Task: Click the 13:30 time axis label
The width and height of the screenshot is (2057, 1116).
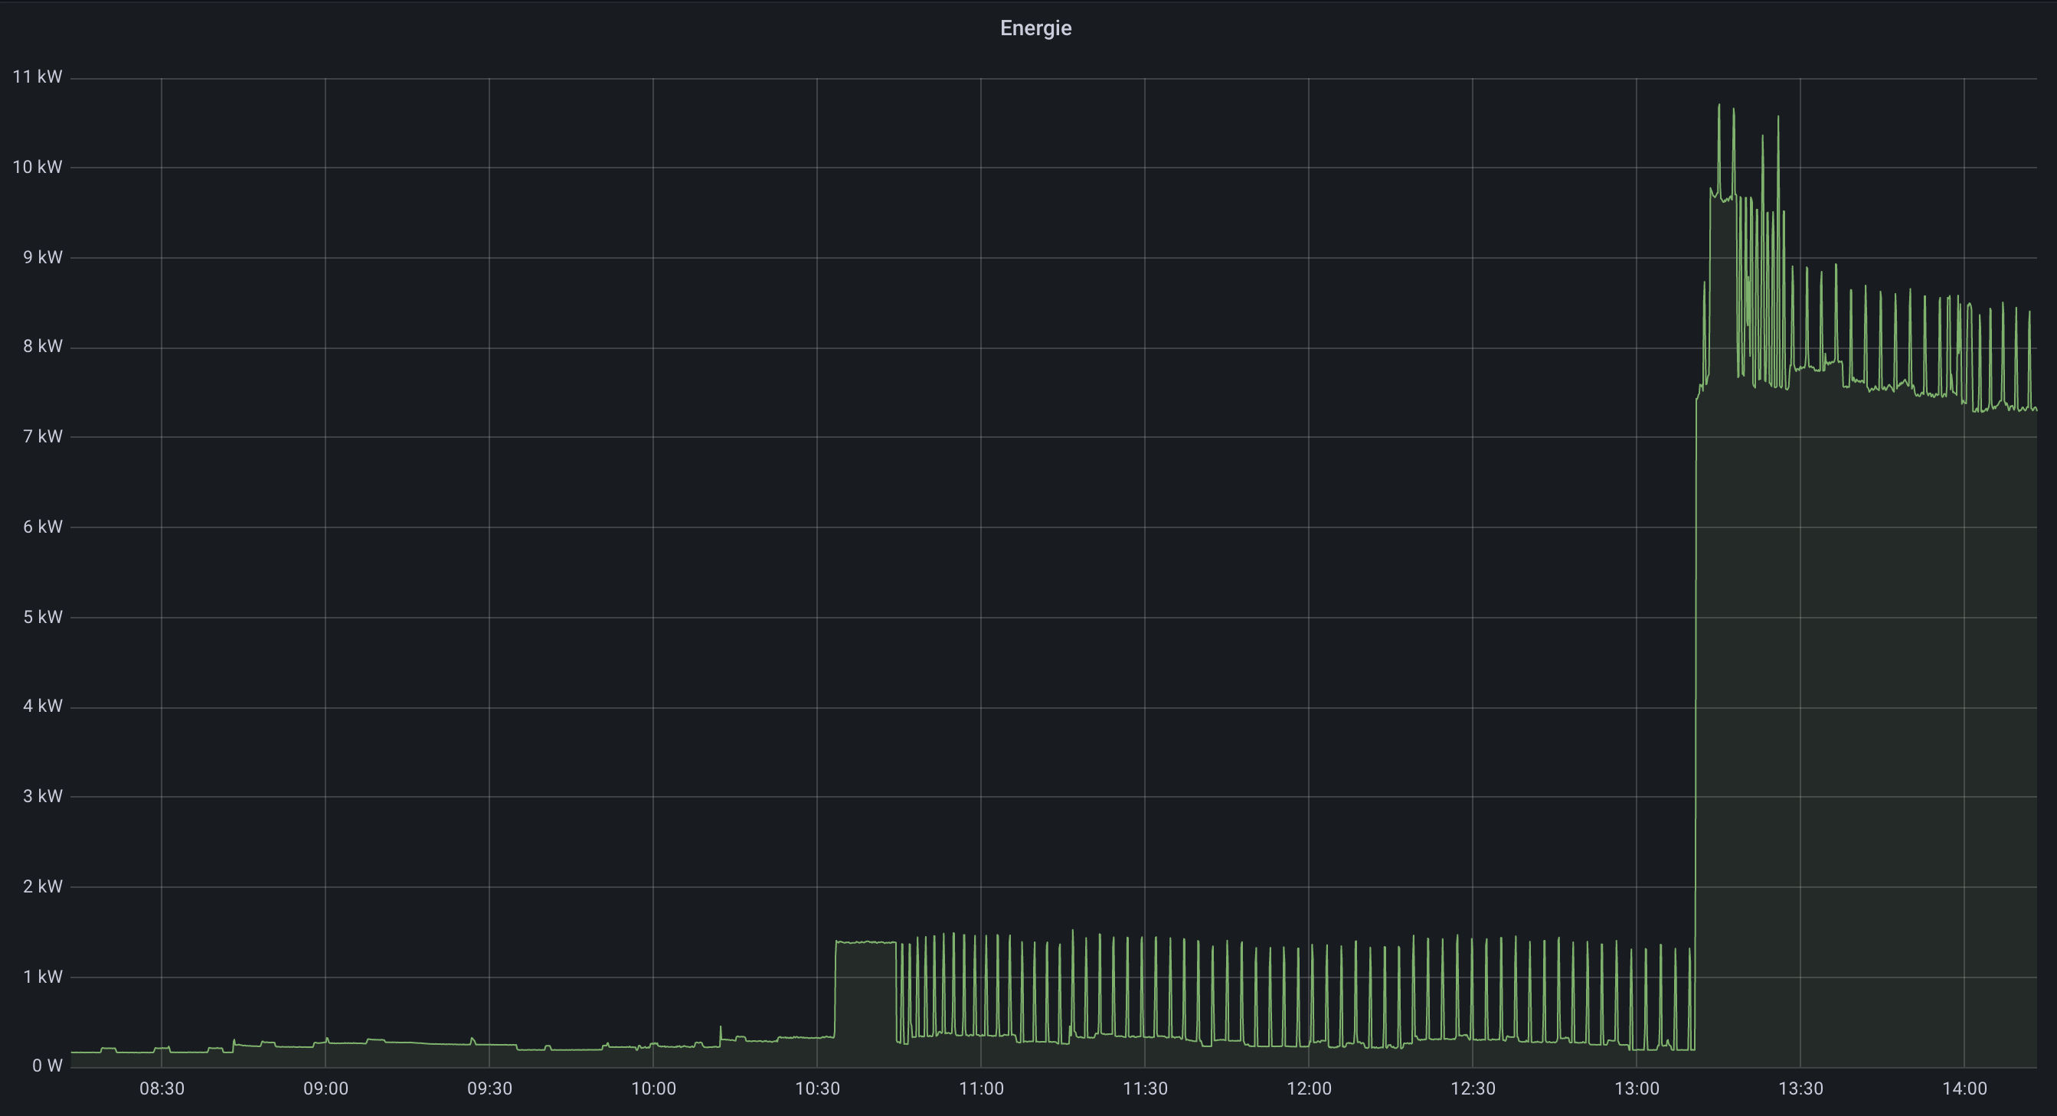Action: (1800, 1089)
